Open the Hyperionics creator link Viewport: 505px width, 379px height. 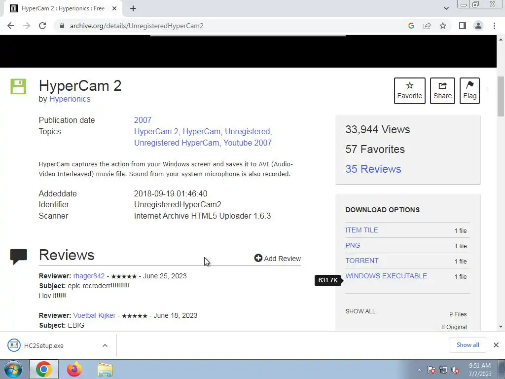[x=70, y=99]
